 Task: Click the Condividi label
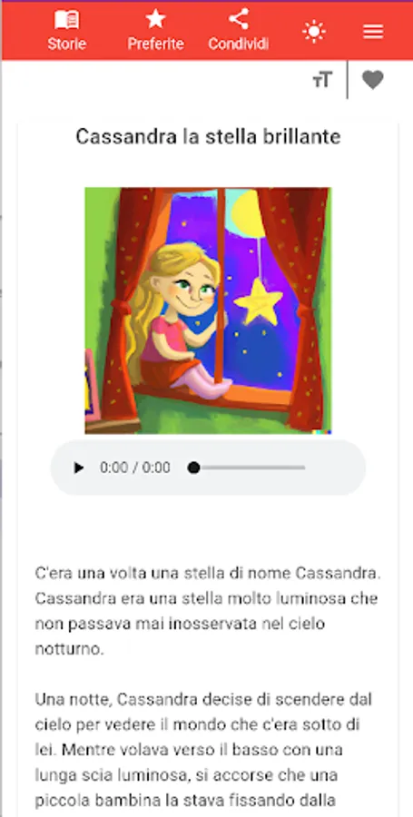point(239,44)
